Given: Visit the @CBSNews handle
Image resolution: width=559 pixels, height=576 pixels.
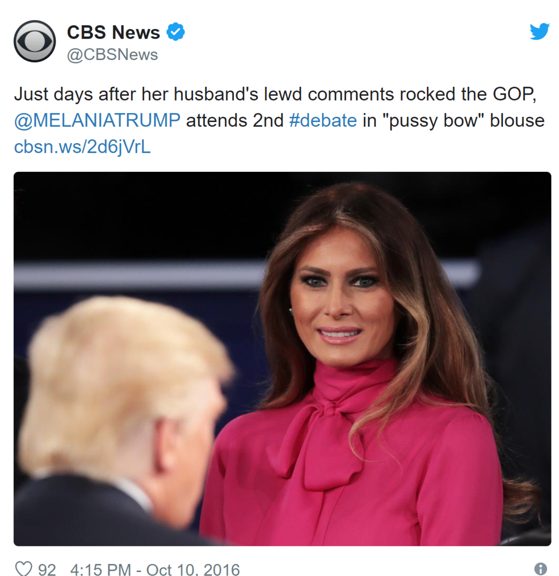Looking at the screenshot, I should (112, 55).
